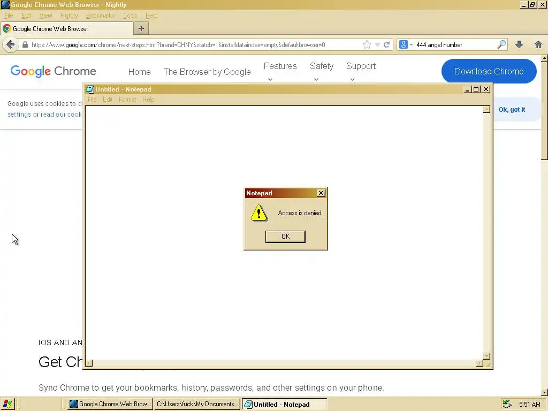The height and width of the screenshot is (411, 548).
Task: Go back with the browser back arrow
Action: [11, 45]
